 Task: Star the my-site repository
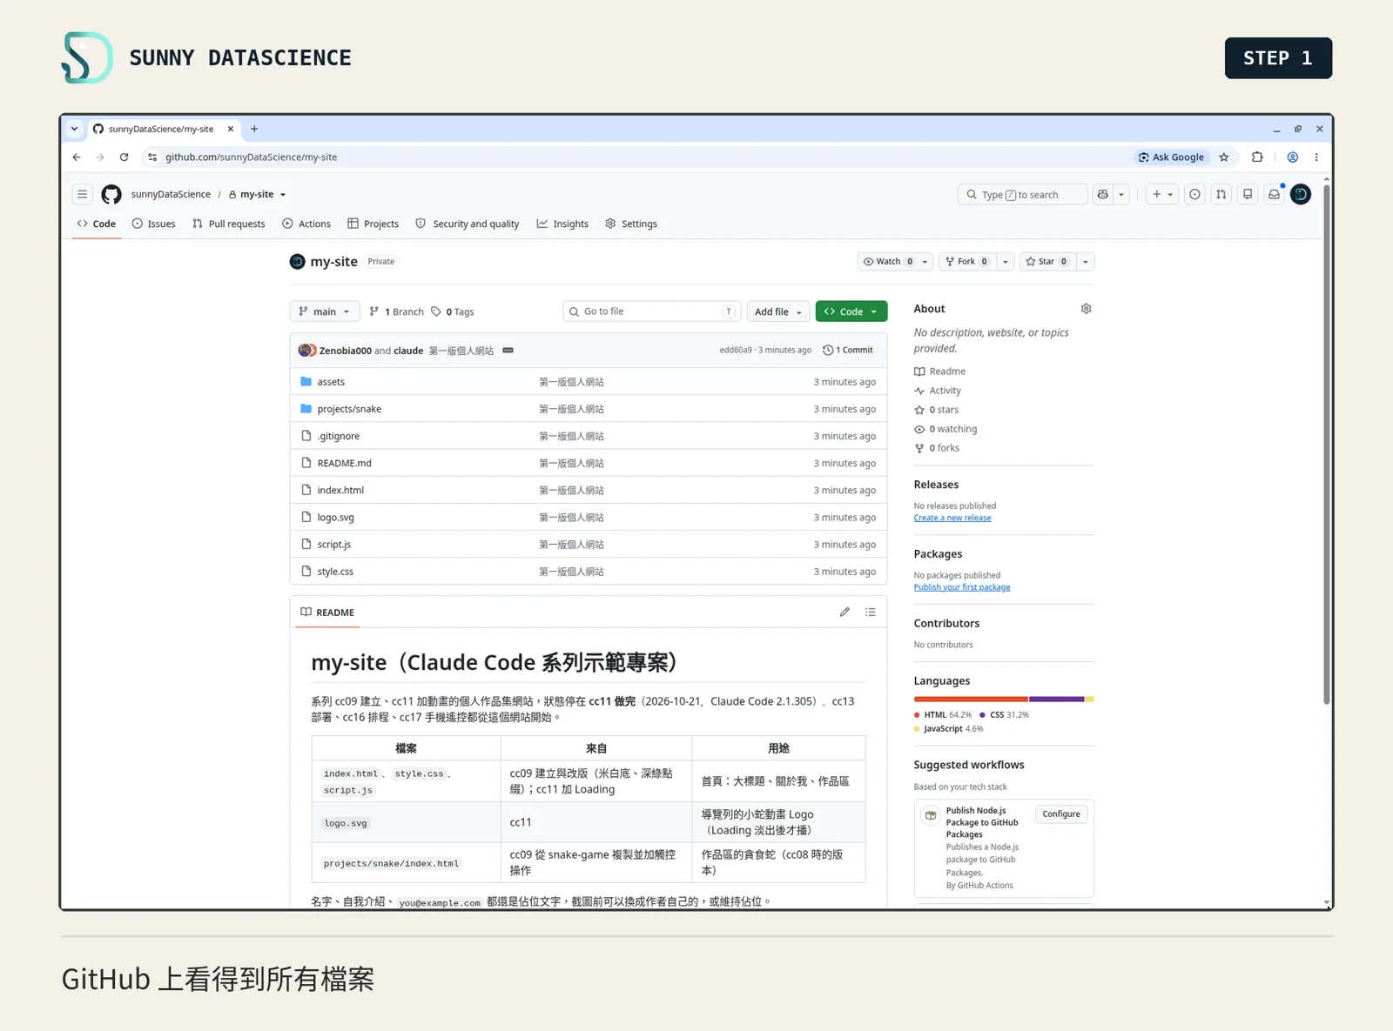pos(1047,262)
